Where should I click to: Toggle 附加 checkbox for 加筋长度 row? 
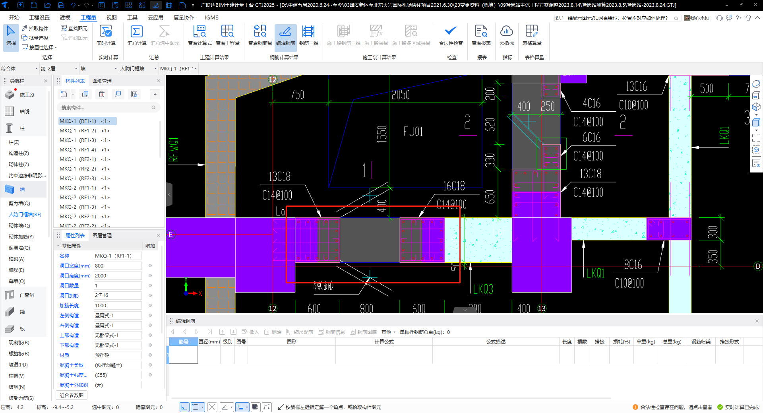pos(150,305)
